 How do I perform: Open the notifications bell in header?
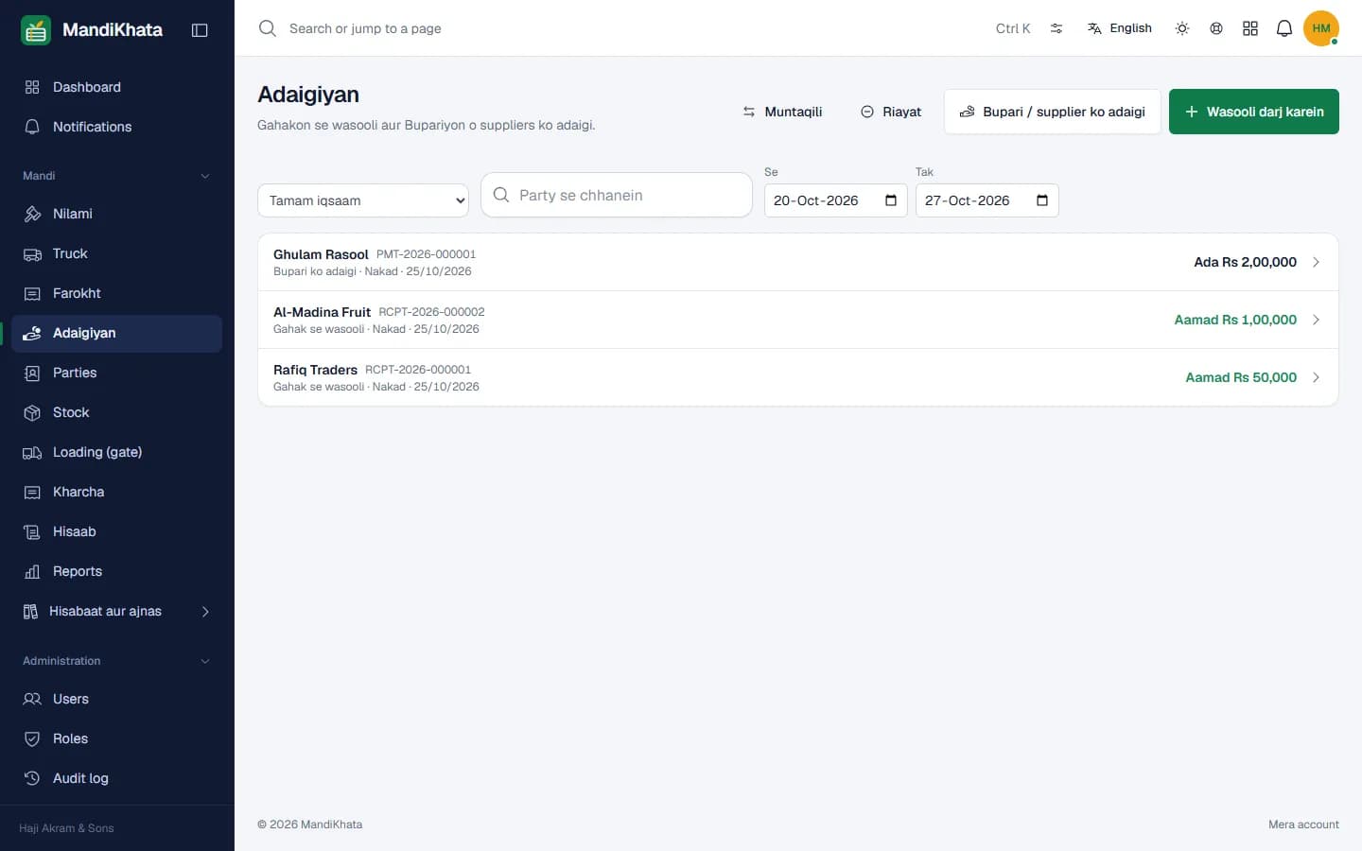pos(1284,28)
